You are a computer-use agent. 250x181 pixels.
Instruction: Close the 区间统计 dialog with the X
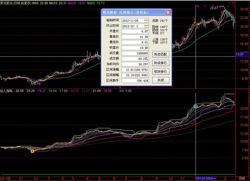coord(168,12)
